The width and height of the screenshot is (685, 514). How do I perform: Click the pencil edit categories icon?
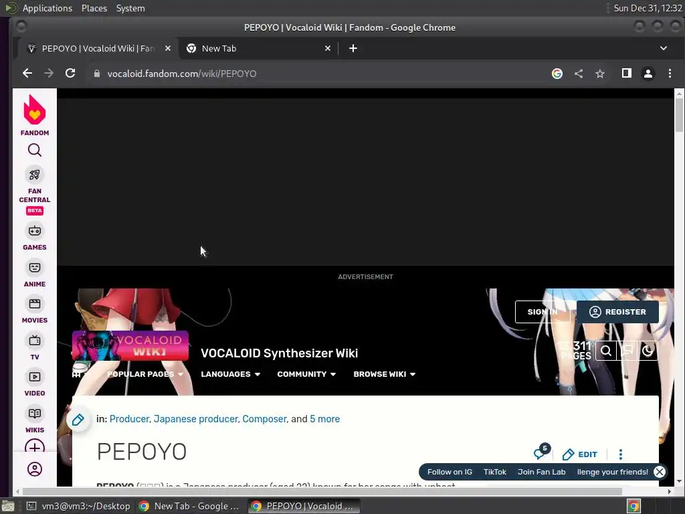tap(78, 420)
